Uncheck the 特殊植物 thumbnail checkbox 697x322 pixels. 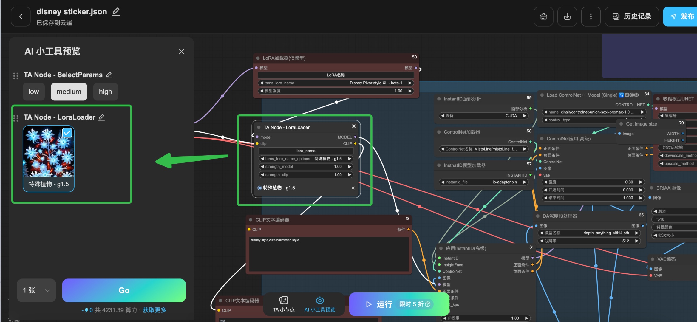(x=67, y=133)
